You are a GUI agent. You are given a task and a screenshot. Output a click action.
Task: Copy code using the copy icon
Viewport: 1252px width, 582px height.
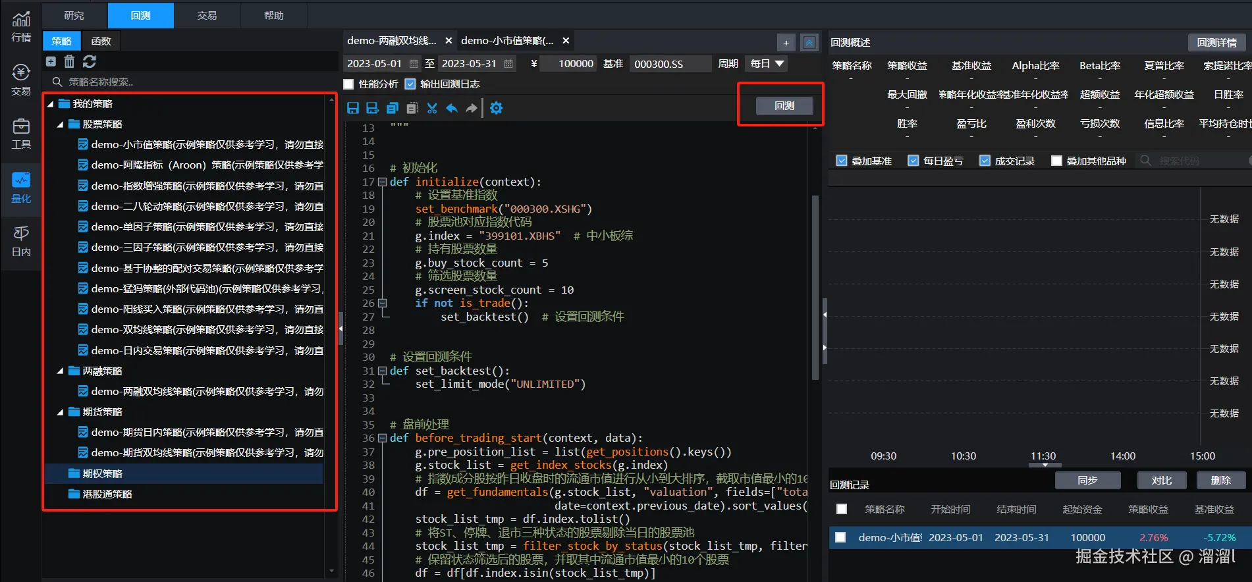pyautogui.click(x=393, y=108)
